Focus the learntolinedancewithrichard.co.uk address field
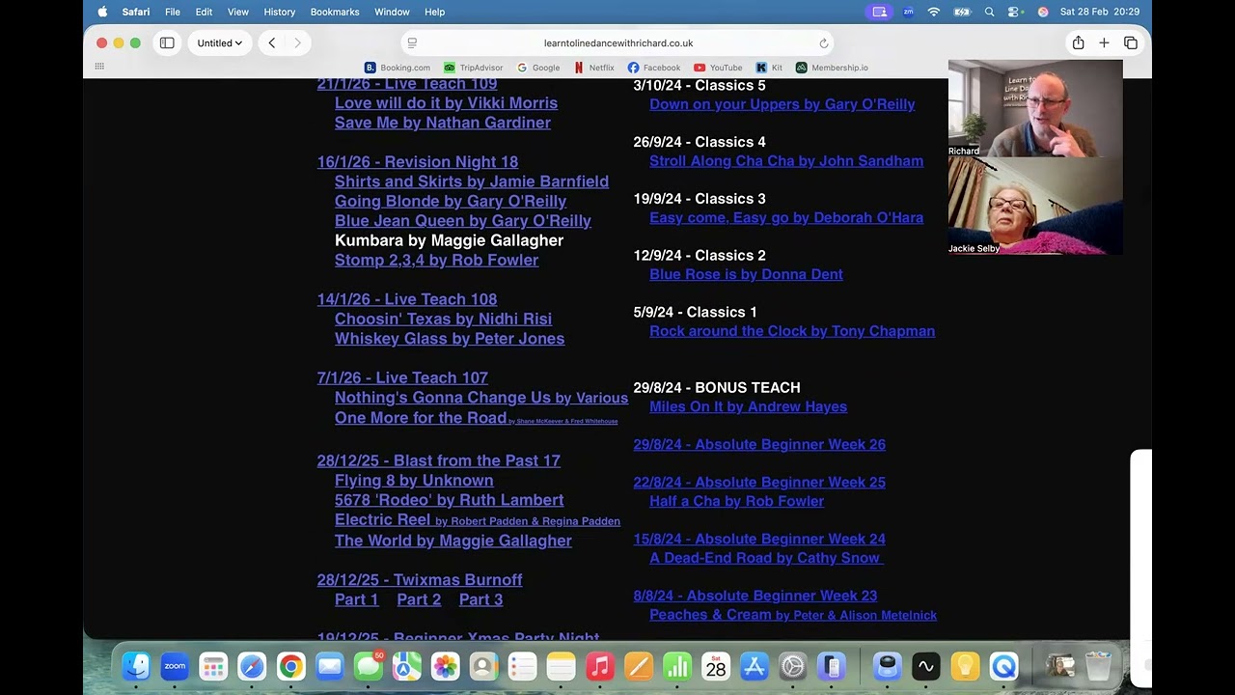This screenshot has height=695, width=1235. [x=617, y=42]
